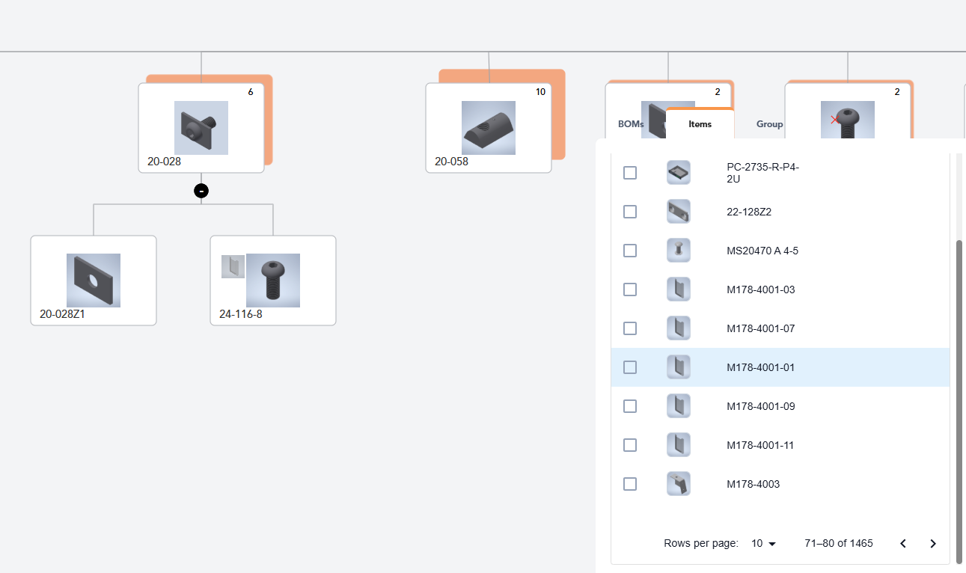Collapse children of the 20-028 node

(201, 190)
